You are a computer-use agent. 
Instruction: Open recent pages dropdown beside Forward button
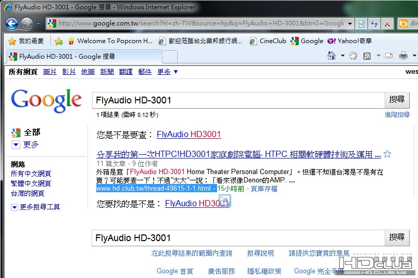pyautogui.click(x=39, y=24)
